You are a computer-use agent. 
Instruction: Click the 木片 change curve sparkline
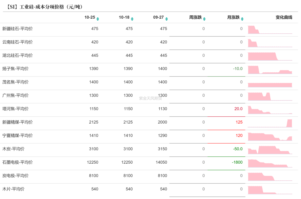[270, 190]
